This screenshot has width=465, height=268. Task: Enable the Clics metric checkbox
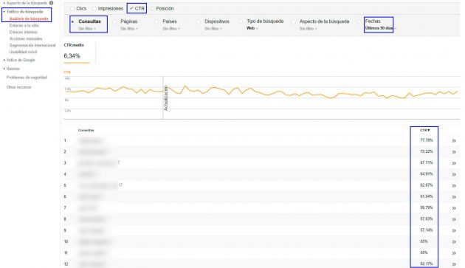point(72,9)
